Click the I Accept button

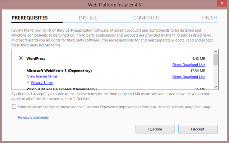click(x=198, y=129)
